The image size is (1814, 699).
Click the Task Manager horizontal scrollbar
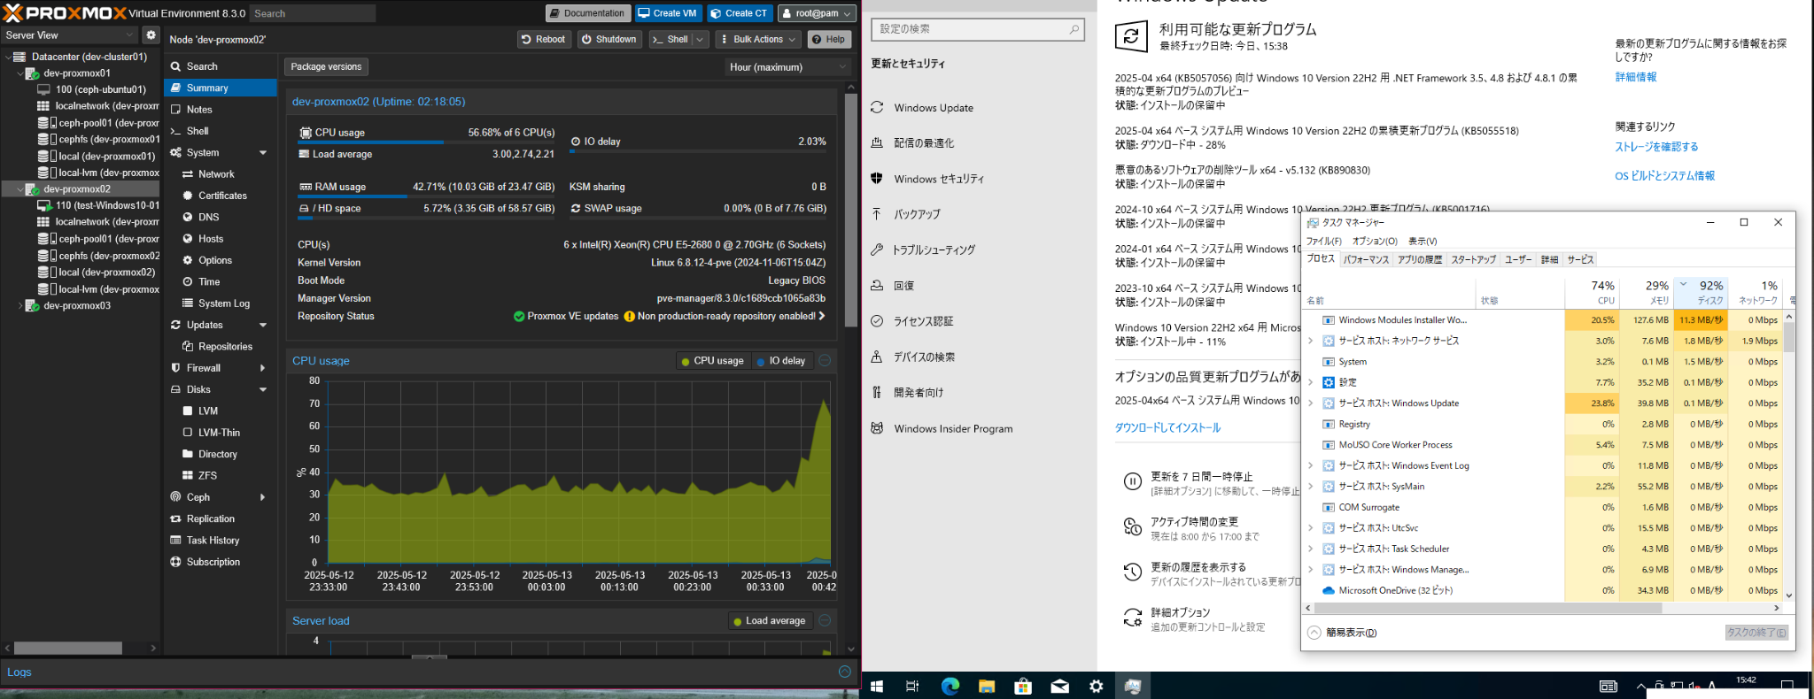(1488, 609)
